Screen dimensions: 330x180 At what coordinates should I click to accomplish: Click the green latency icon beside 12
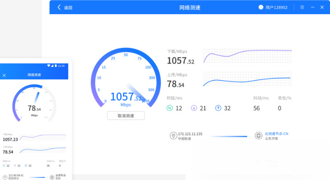coord(170,108)
